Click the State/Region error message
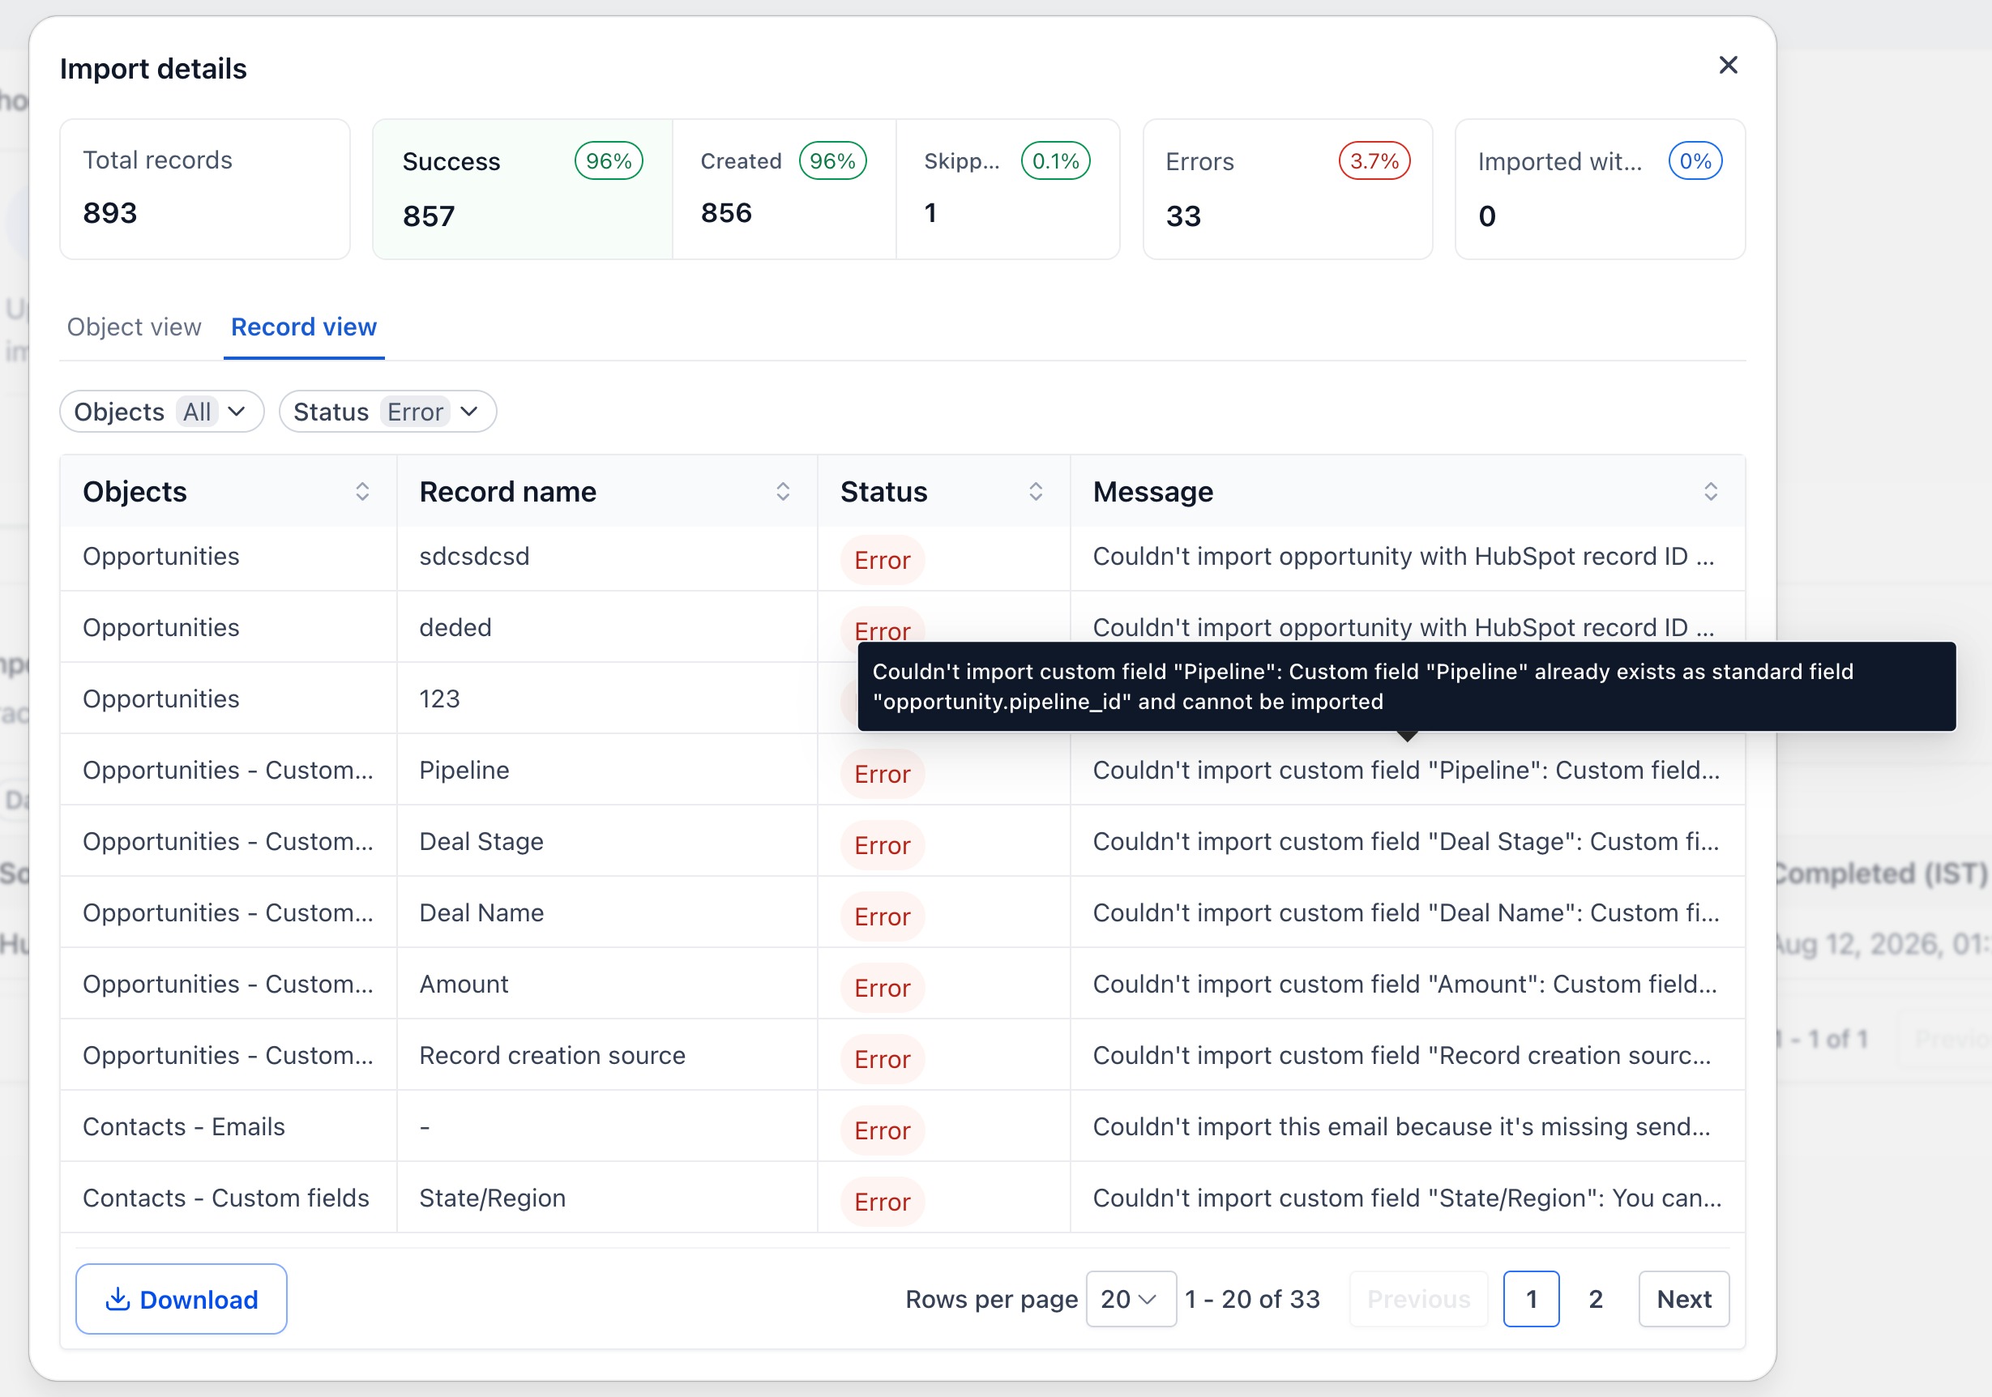 point(1407,1198)
